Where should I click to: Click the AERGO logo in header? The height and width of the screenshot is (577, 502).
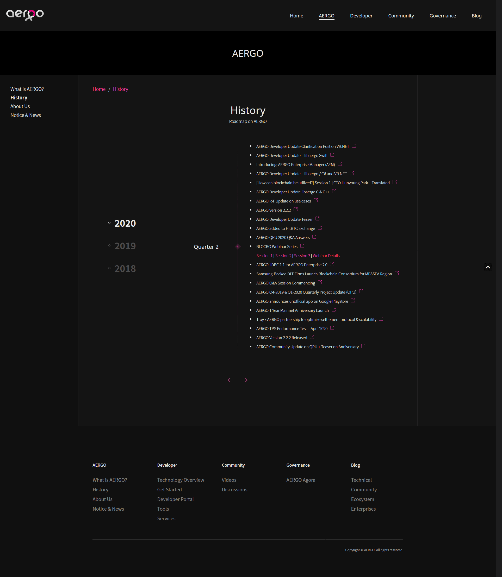(25, 15)
